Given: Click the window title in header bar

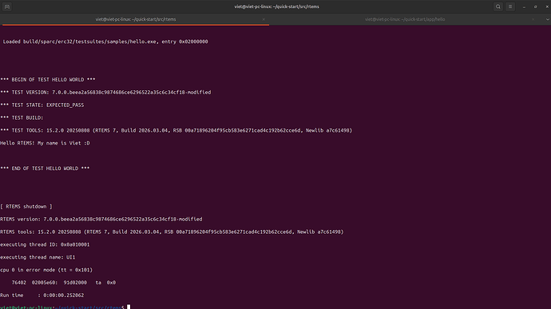Looking at the screenshot, I should point(276,6).
